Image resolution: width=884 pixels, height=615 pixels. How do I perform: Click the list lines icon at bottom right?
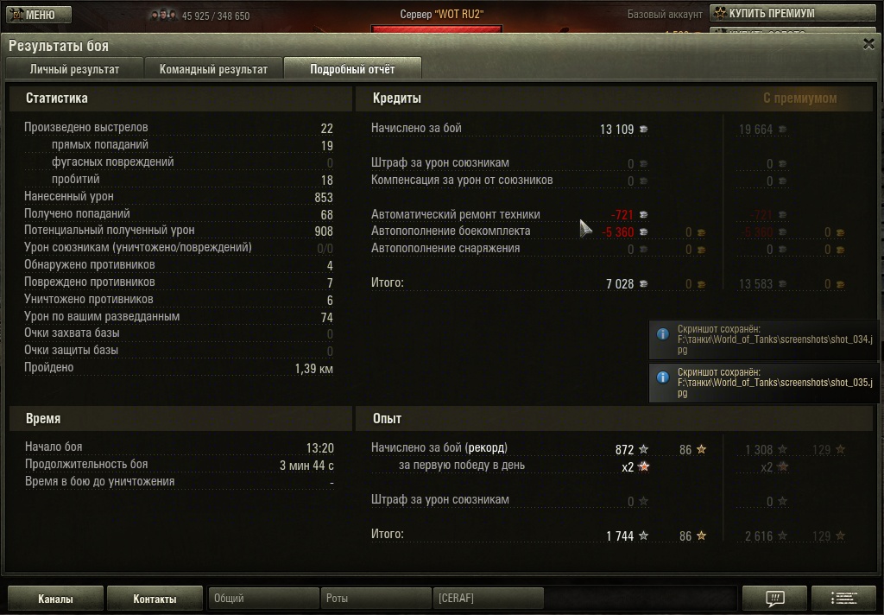coord(844,598)
